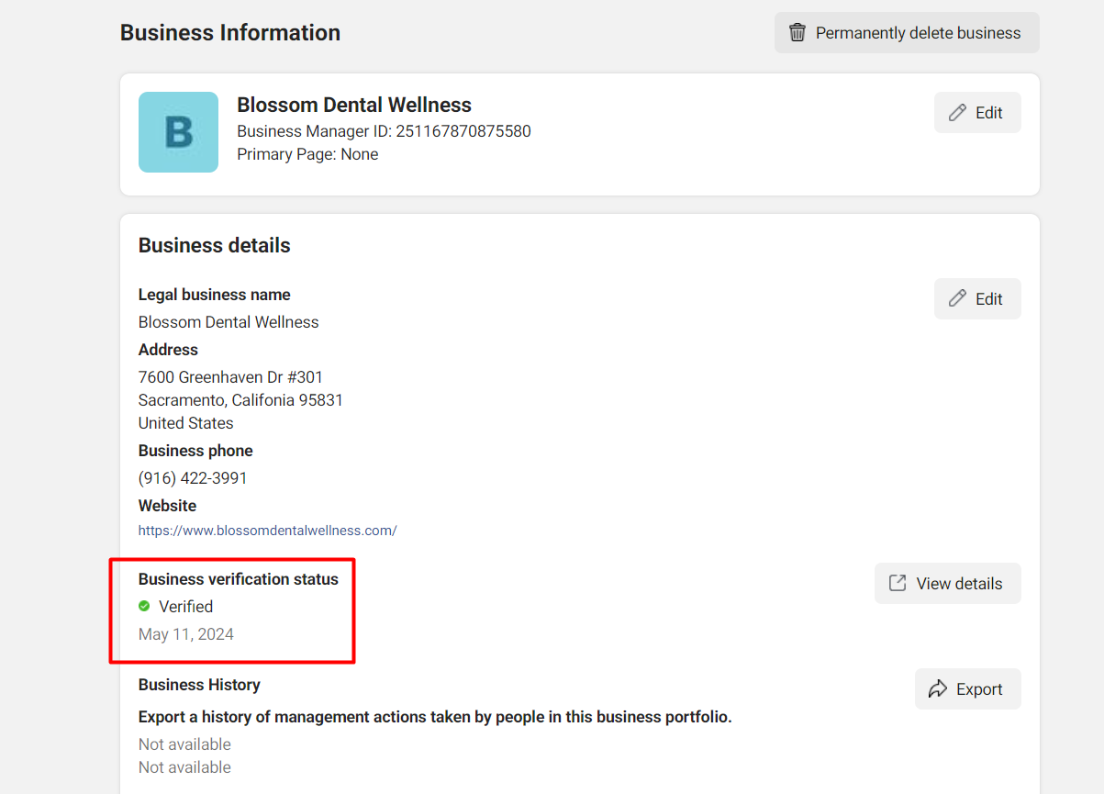Click the May 11, 2024 verification date
Image resolution: width=1104 pixels, height=794 pixels.
pos(186,634)
